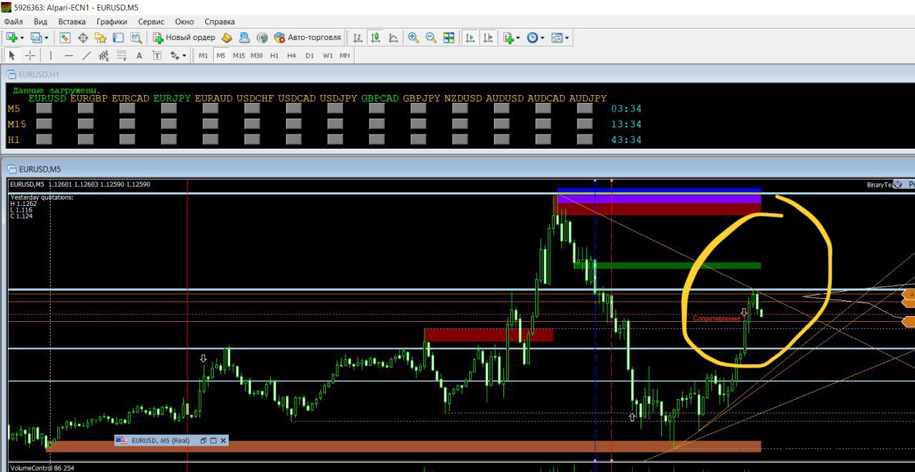Switch timeframe to M15

tap(238, 55)
